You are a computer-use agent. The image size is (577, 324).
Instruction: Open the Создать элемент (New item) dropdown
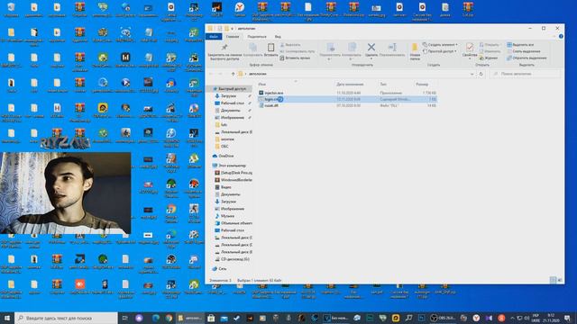coord(440,45)
